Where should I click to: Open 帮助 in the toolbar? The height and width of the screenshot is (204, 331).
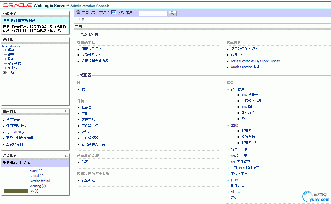129,13
